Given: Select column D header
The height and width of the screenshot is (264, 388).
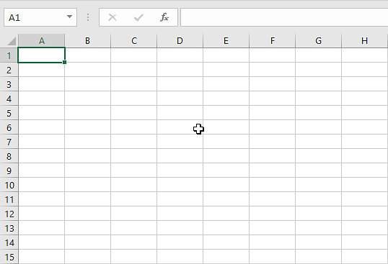Looking at the screenshot, I should (x=180, y=41).
